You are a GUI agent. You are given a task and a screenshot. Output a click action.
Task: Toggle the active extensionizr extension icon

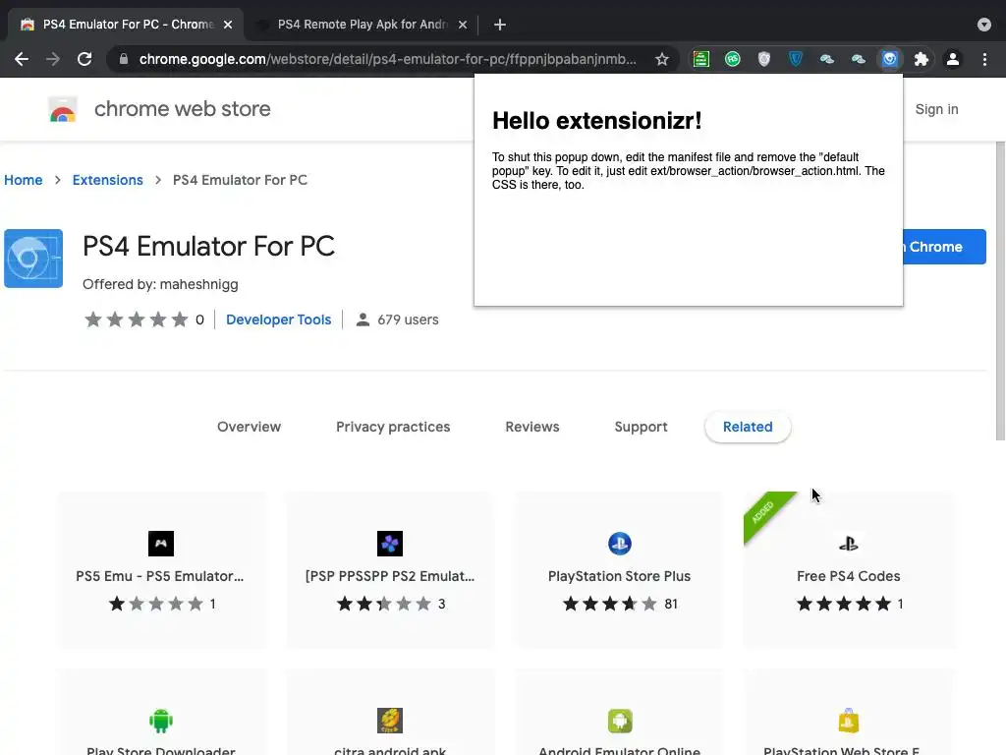(x=890, y=59)
